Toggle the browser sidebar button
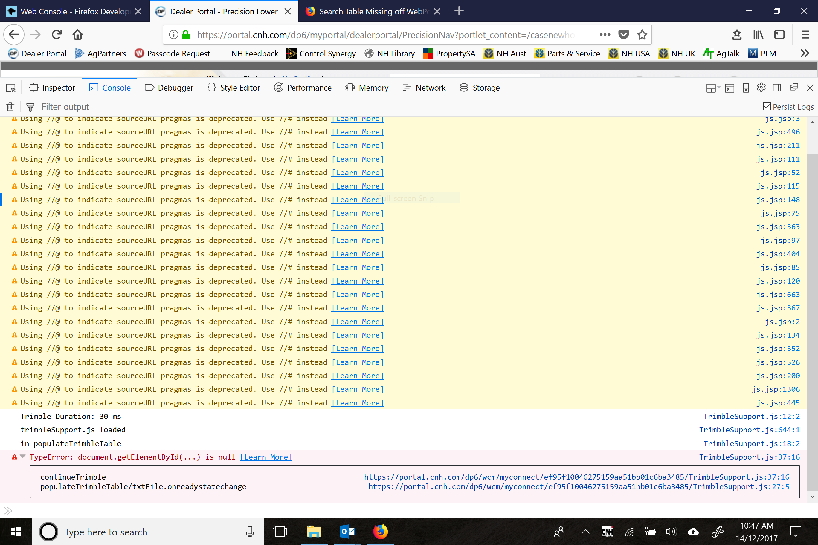 click(x=779, y=35)
